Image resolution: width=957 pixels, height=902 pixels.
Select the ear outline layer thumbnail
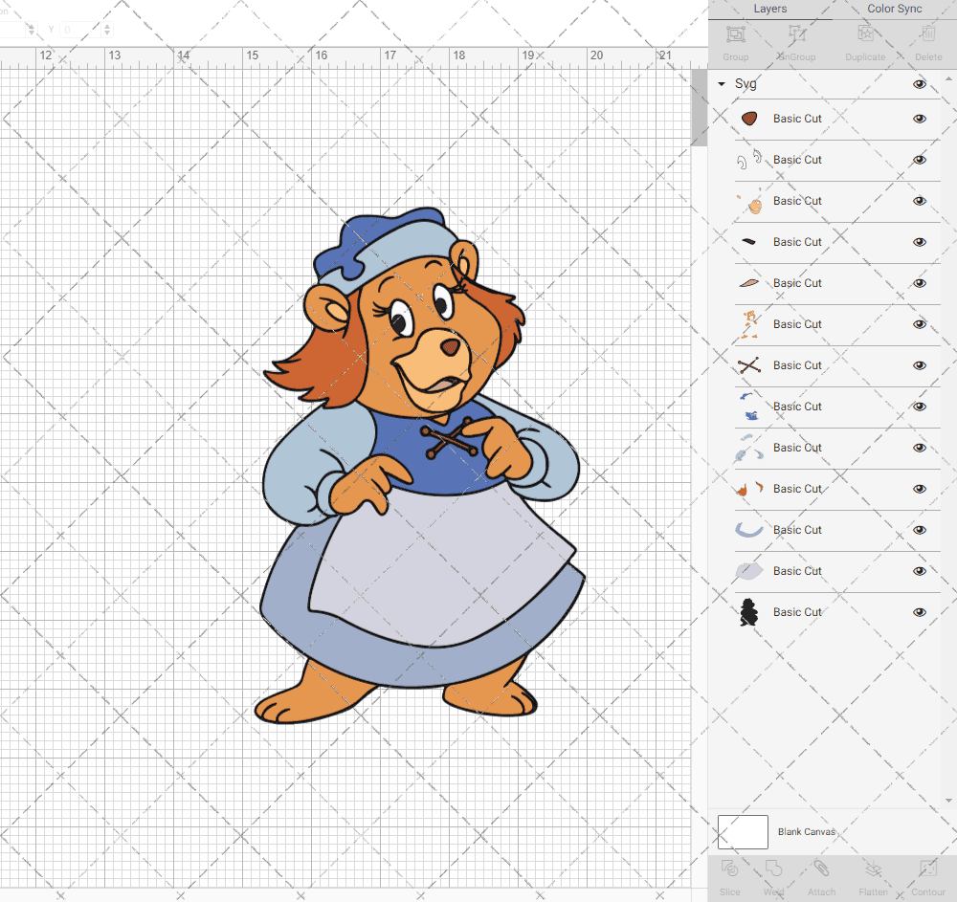click(749, 159)
